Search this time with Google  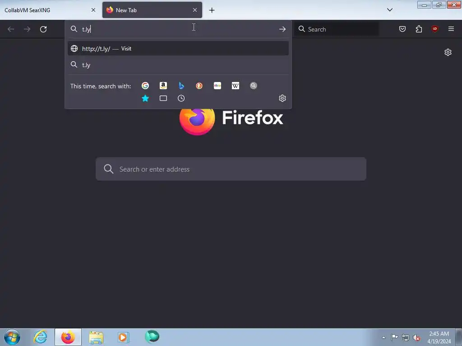145,86
